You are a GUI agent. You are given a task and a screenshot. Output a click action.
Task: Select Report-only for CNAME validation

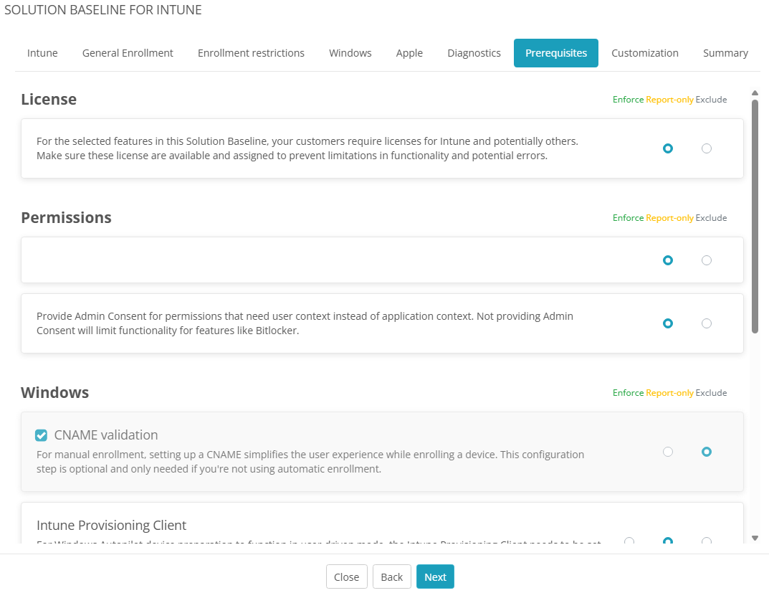668,452
